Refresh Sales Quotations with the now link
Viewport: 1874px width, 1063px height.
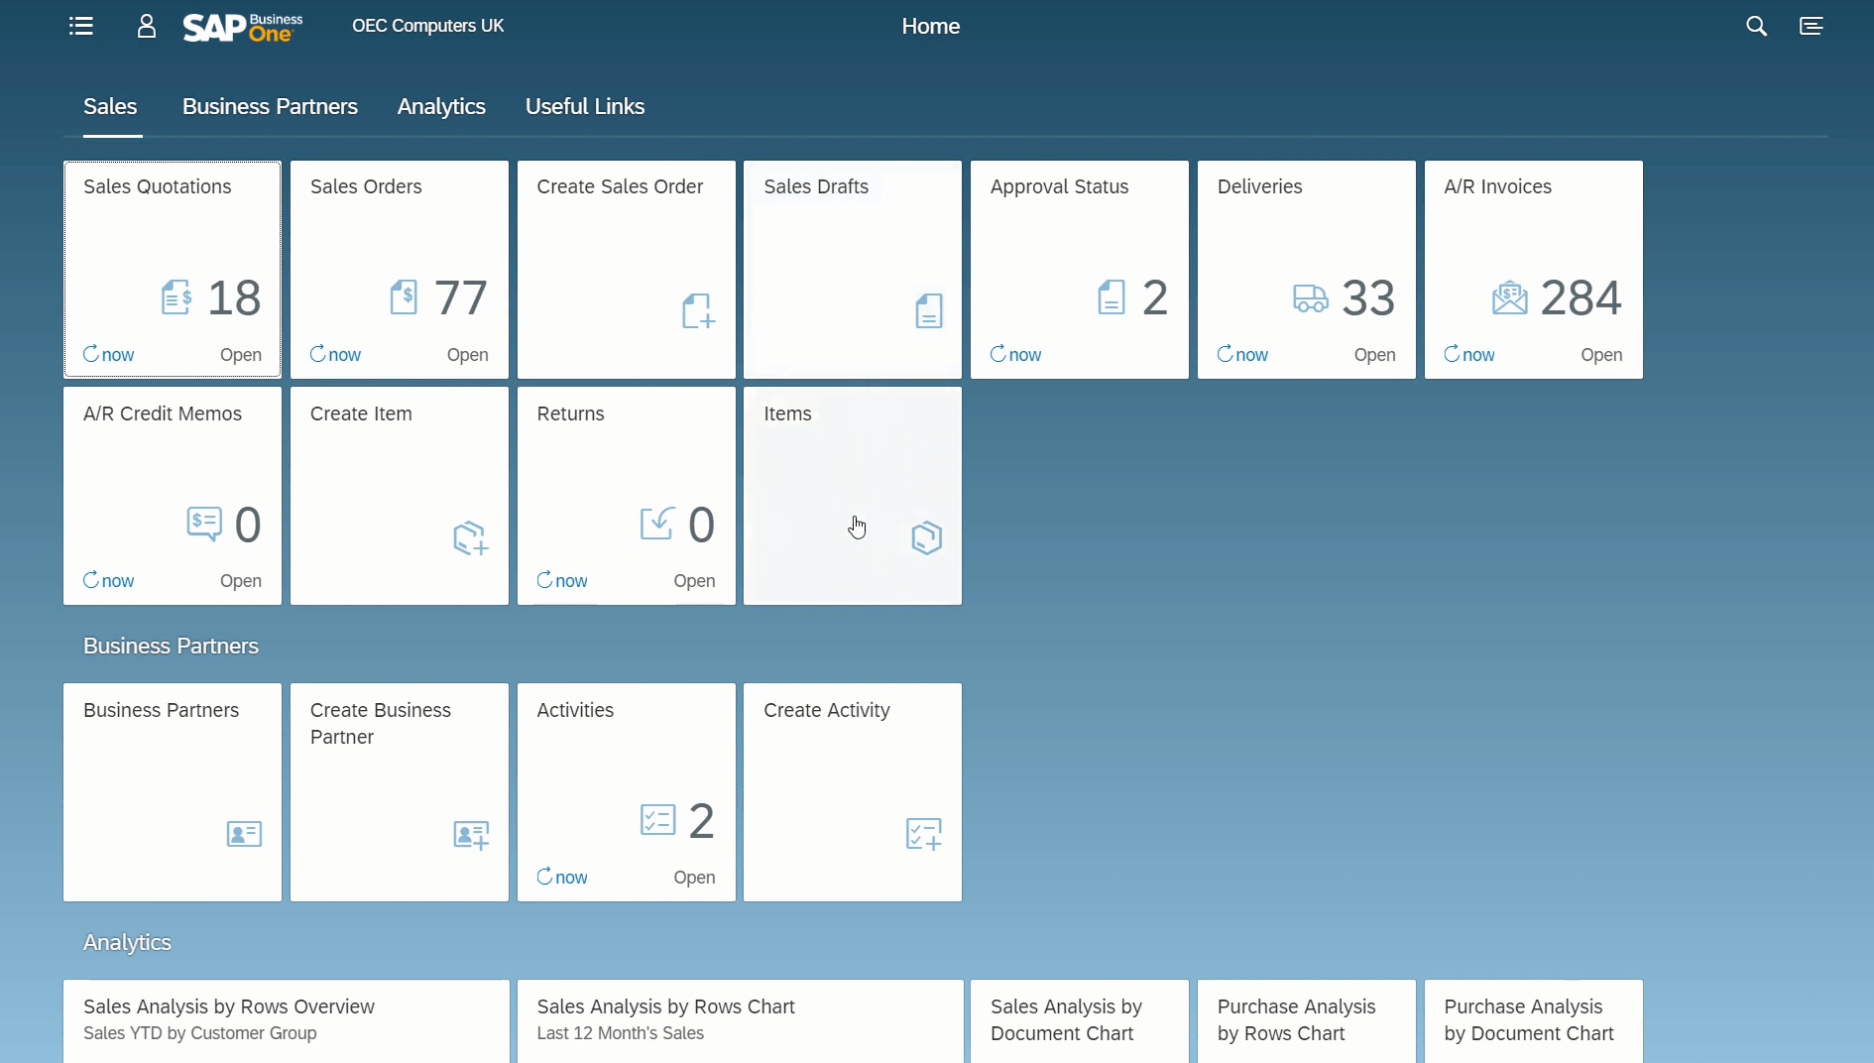tap(108, 355)
